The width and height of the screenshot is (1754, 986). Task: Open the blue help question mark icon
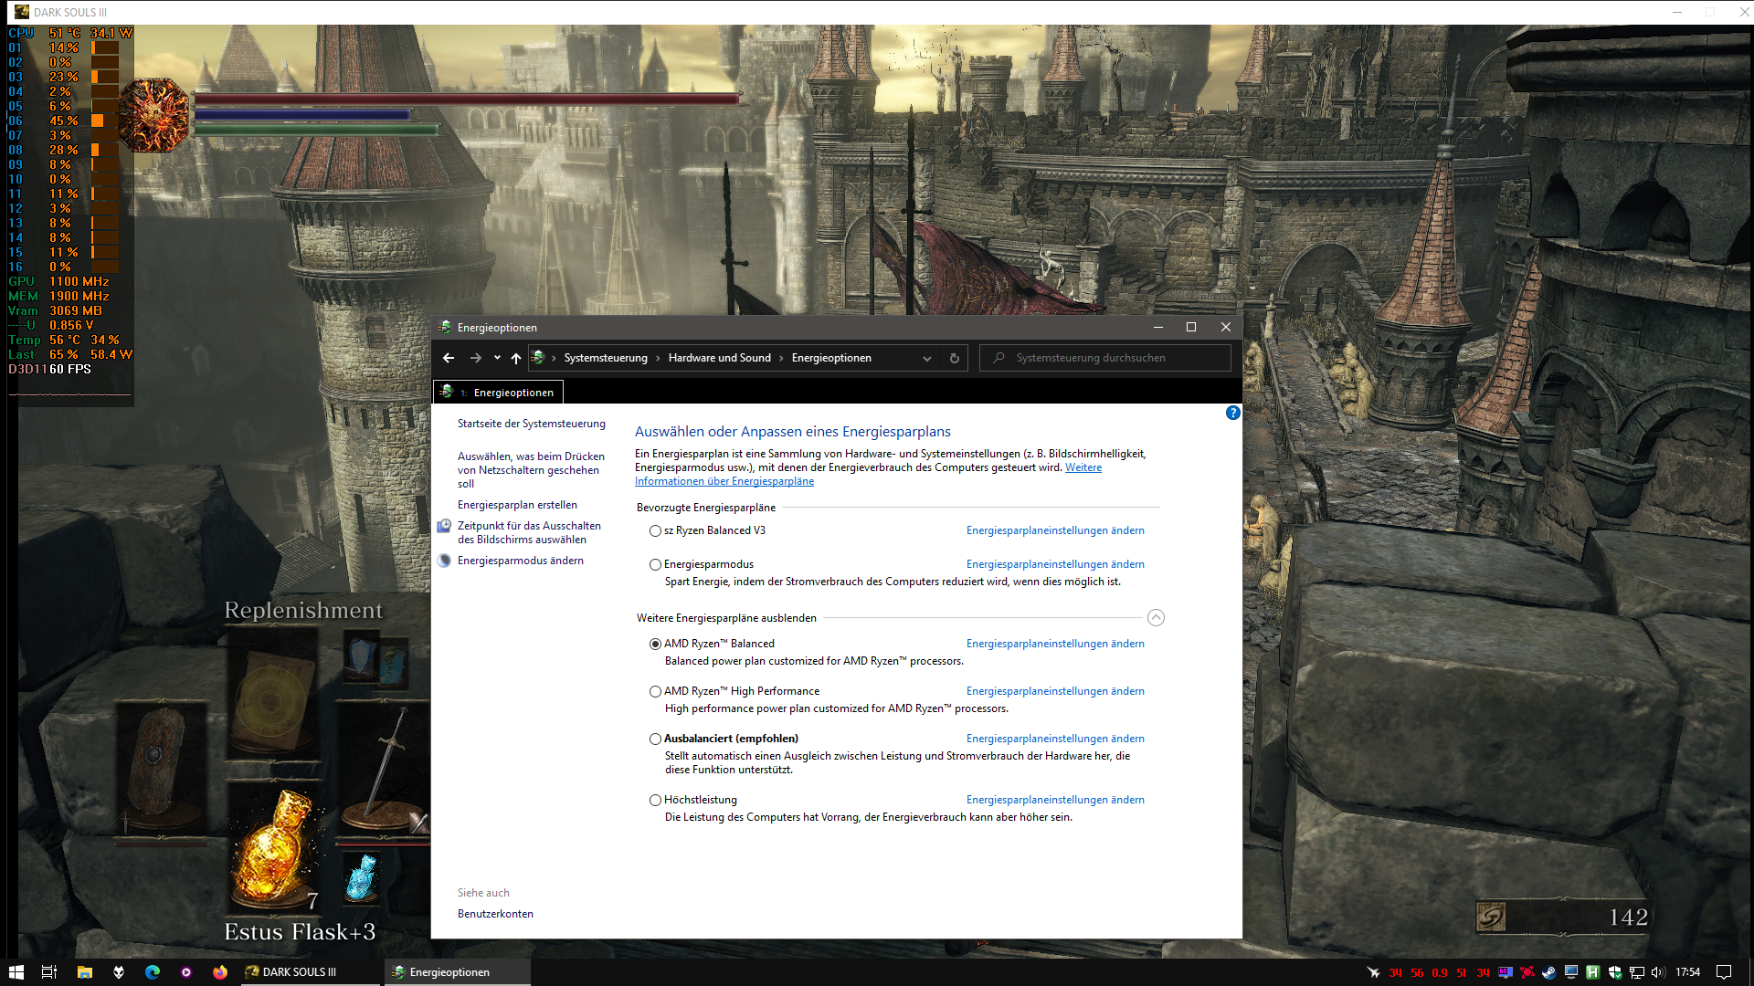(x=1232, y=413)
